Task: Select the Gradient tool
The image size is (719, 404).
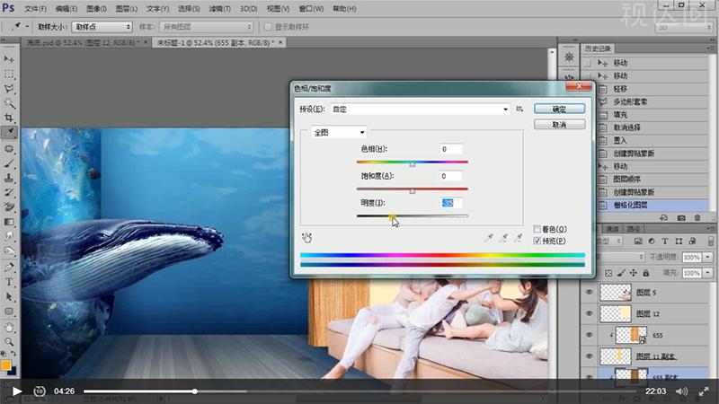Action: pyautogui.click(x=9, y=222)
